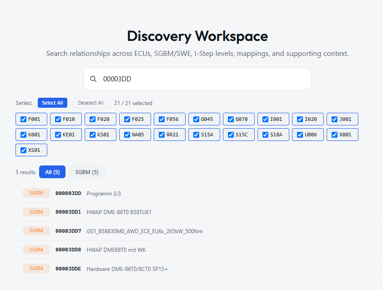Open result 00003DDE Hardware DME-86T0/8CT0 SP15+
The height and width of the screenshot is (290, 383).
click(197, 269)
